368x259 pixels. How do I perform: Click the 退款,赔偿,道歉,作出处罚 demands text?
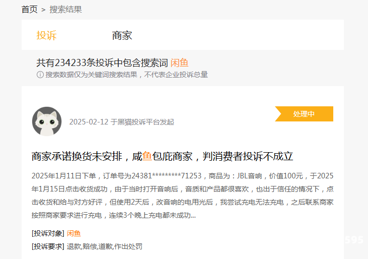coord(104,246)
